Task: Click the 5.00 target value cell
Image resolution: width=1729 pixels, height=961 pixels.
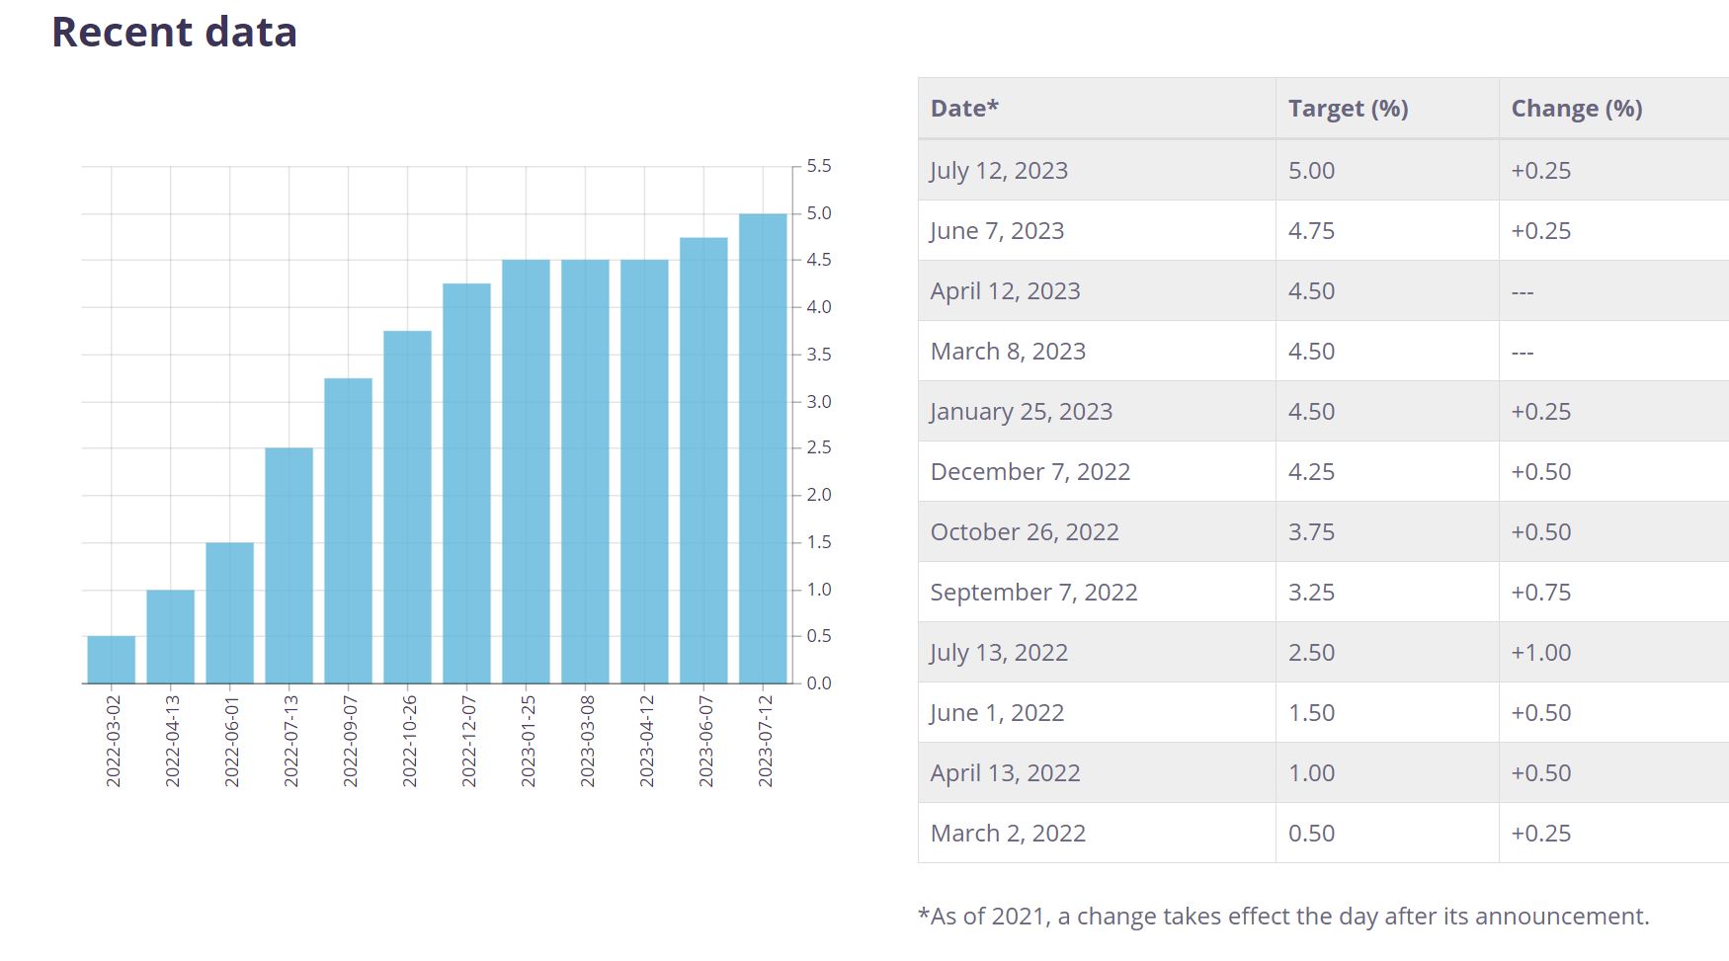Action: (x=1387, y=170)
